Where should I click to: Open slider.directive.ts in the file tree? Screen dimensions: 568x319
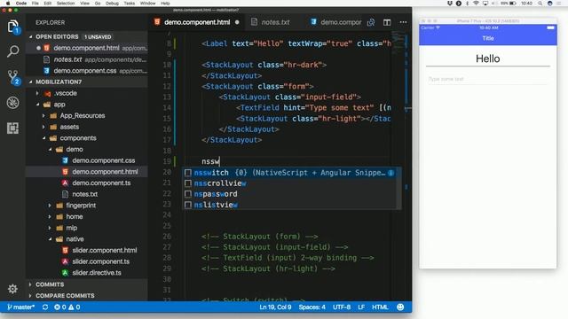pos(87,273)
